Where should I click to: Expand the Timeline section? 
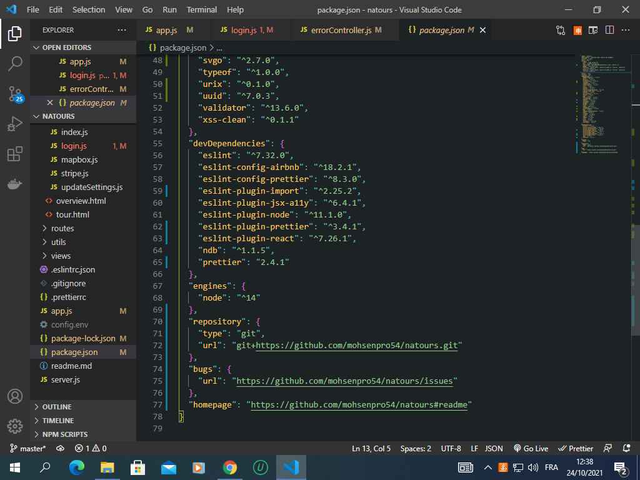(83, 421)
